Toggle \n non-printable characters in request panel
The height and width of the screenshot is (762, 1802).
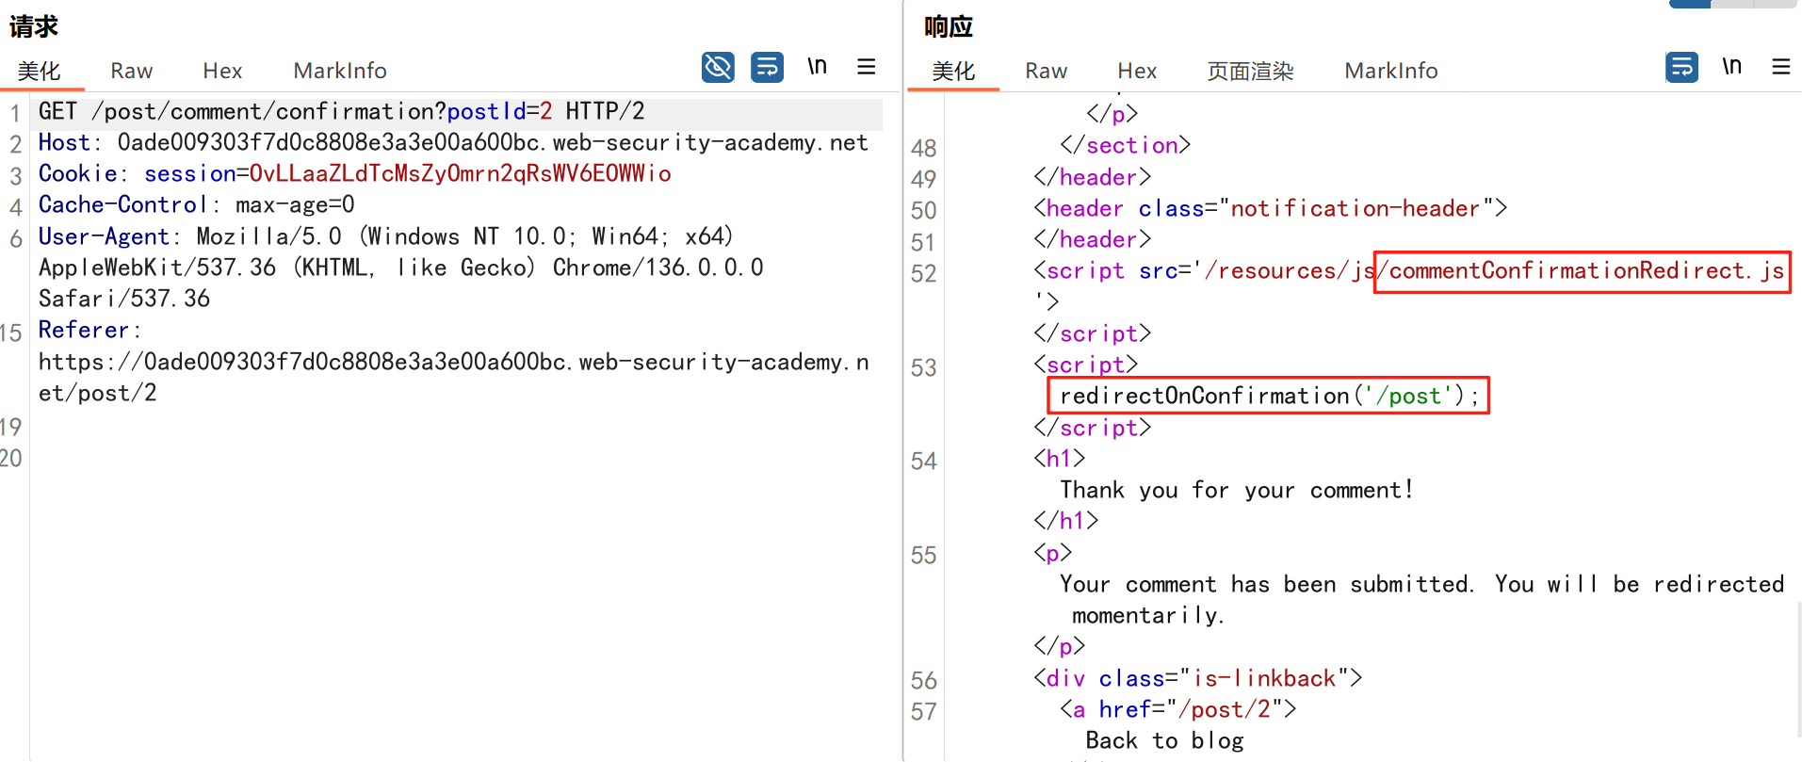click(x=817, y=66)
